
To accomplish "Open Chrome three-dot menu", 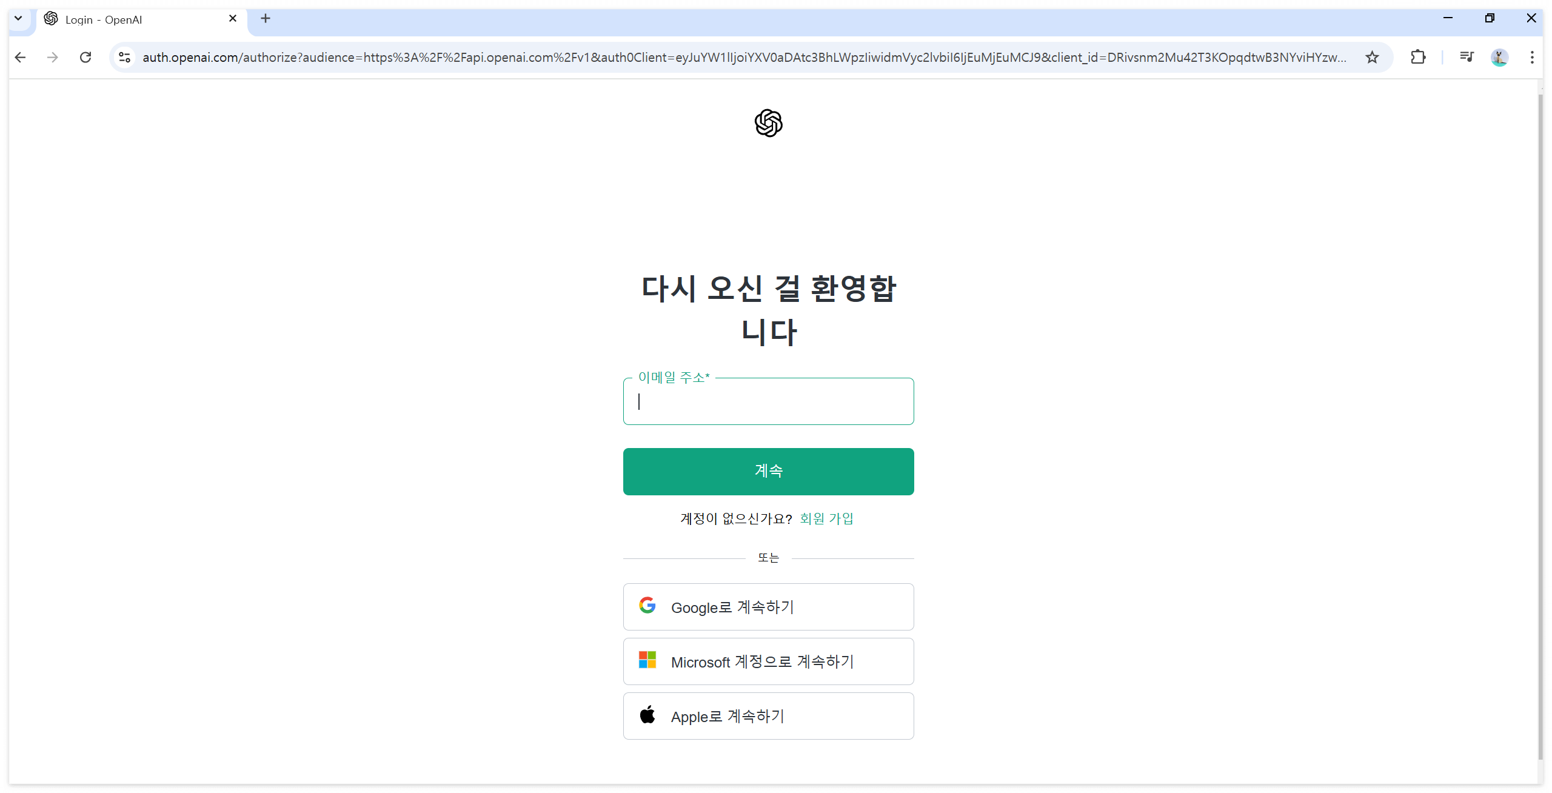I will click(1532, 57).
